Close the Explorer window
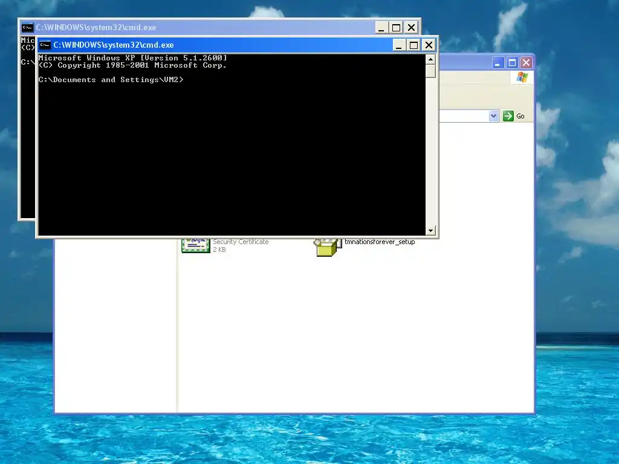Viewport: 619px width, 464px height. point(526,63)
